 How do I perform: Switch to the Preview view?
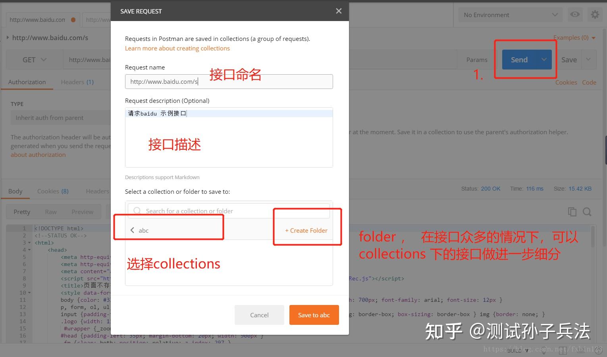pyautogui.click(x=82, y=212)
